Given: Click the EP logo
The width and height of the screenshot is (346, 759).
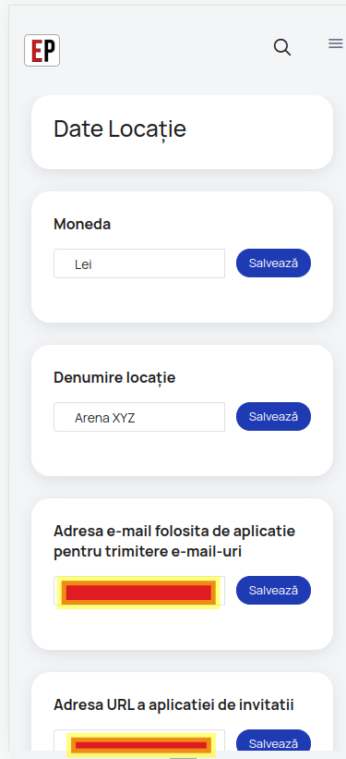Looking at the screenshot, I should pos(42,50).
